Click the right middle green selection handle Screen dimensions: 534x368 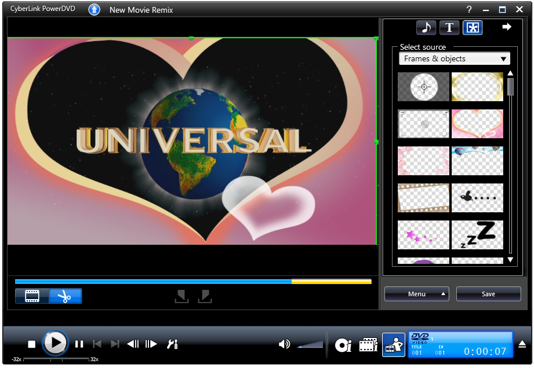376,142
